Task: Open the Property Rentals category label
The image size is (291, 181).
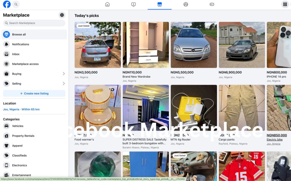Action: [x=23, y=136]
